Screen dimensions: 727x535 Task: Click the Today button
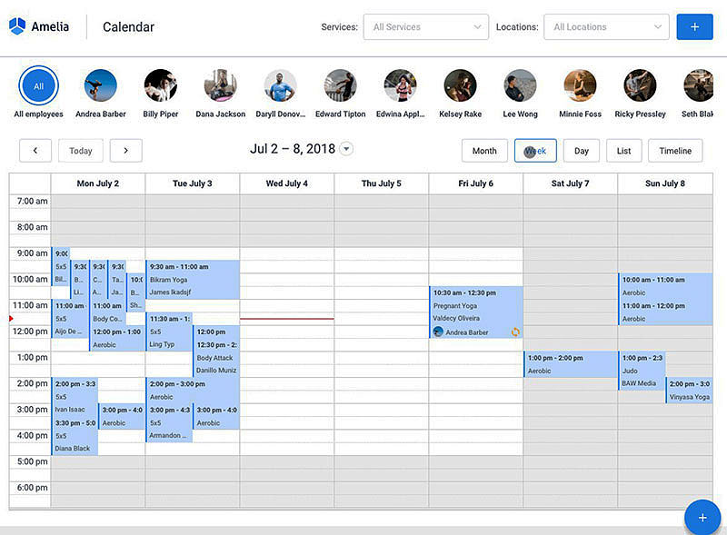pos(80,150)
